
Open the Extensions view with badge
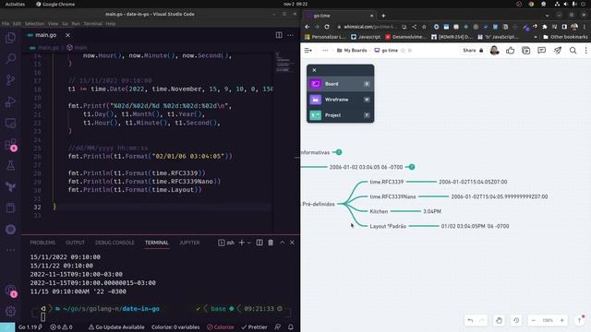(10, 145)
